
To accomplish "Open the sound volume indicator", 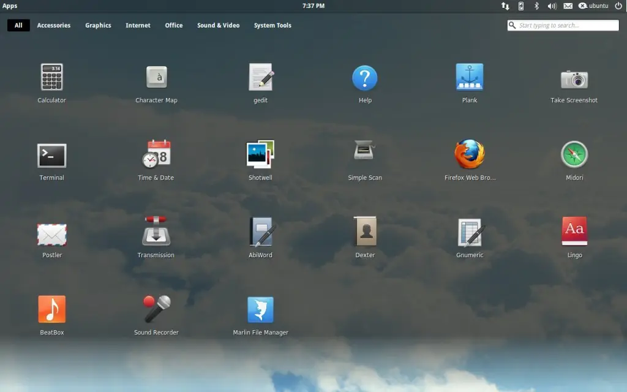I will coord(552,6).
